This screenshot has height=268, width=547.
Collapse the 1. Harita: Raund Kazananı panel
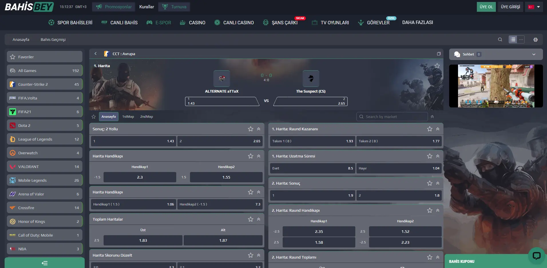438,129
